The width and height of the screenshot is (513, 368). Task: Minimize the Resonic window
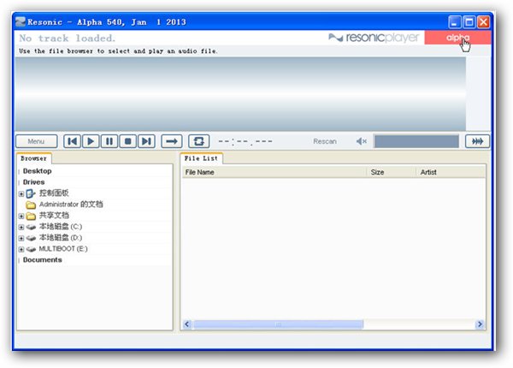455,22
